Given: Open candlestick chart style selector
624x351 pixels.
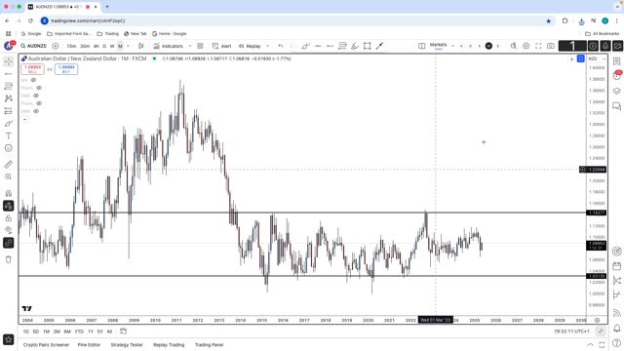Looking at the screenshot, I should pos(140,46).
